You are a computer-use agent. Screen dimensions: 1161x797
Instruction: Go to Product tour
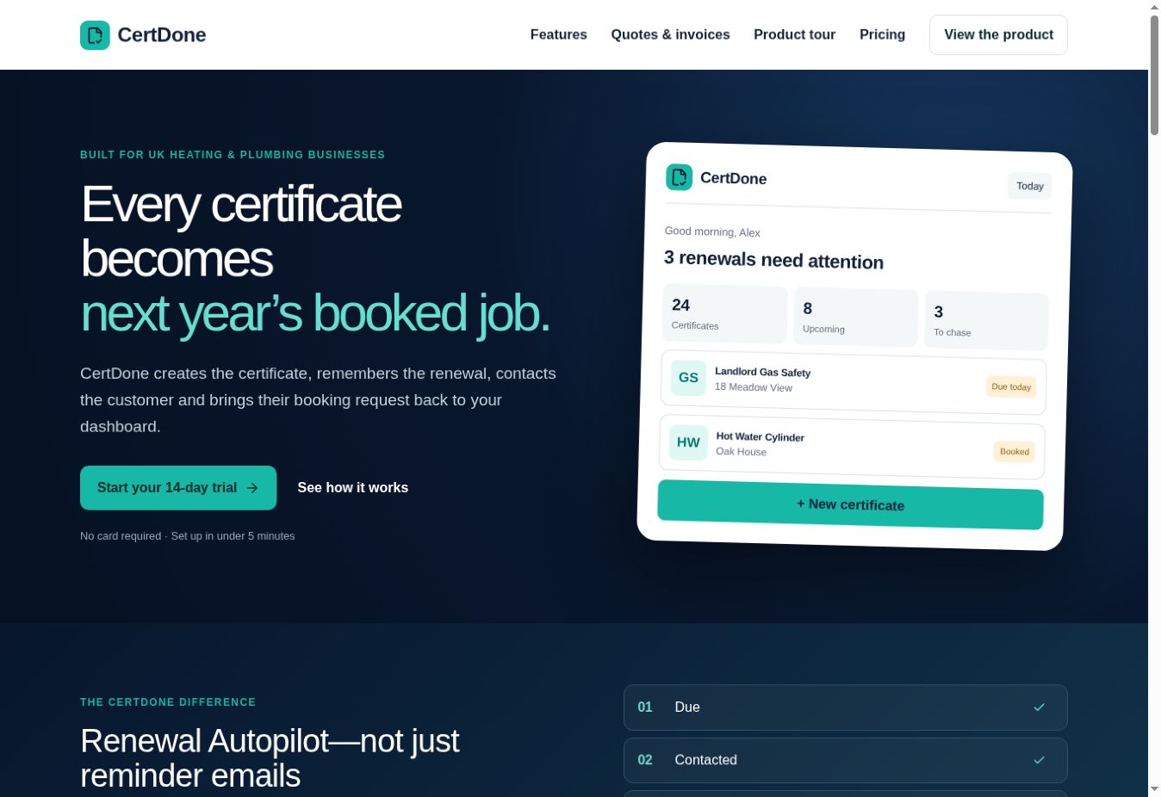(794, 34)
